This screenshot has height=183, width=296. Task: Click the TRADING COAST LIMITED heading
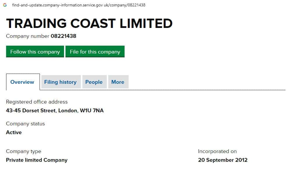[89, 24]
